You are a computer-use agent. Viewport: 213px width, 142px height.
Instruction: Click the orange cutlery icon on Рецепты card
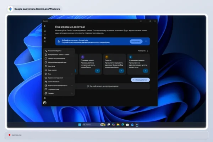pyautogui.click(x=106, y=57)
